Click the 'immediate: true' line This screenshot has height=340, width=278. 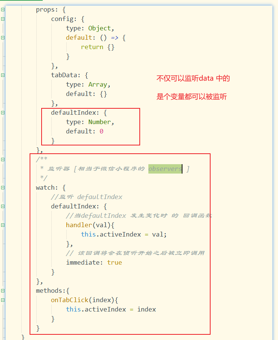[x=94, y=262]
